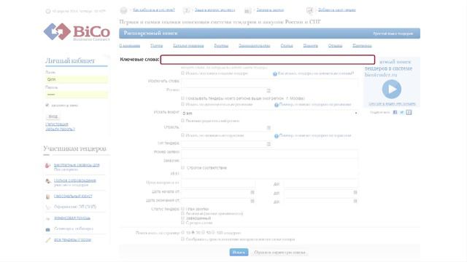Play the tender search video
Image resolution: width=467 pixels, height=262 pixels.
(391, 89)
